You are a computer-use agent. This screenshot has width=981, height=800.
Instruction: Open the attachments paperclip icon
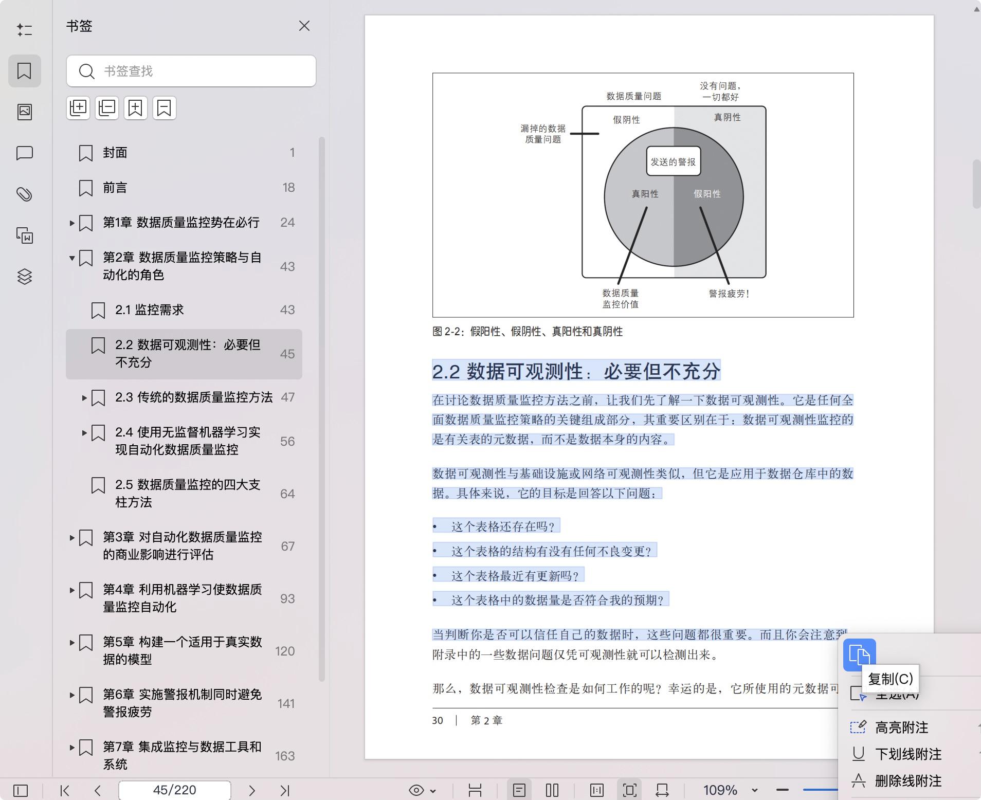coord(24,194)
